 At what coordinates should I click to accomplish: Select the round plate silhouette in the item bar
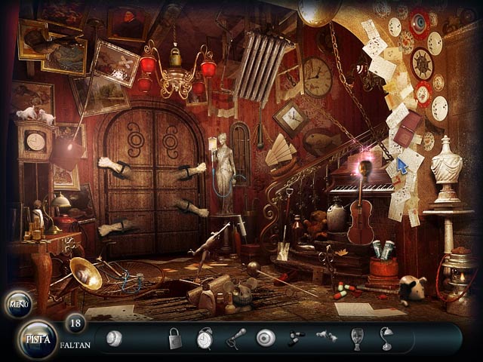point(265,338)
